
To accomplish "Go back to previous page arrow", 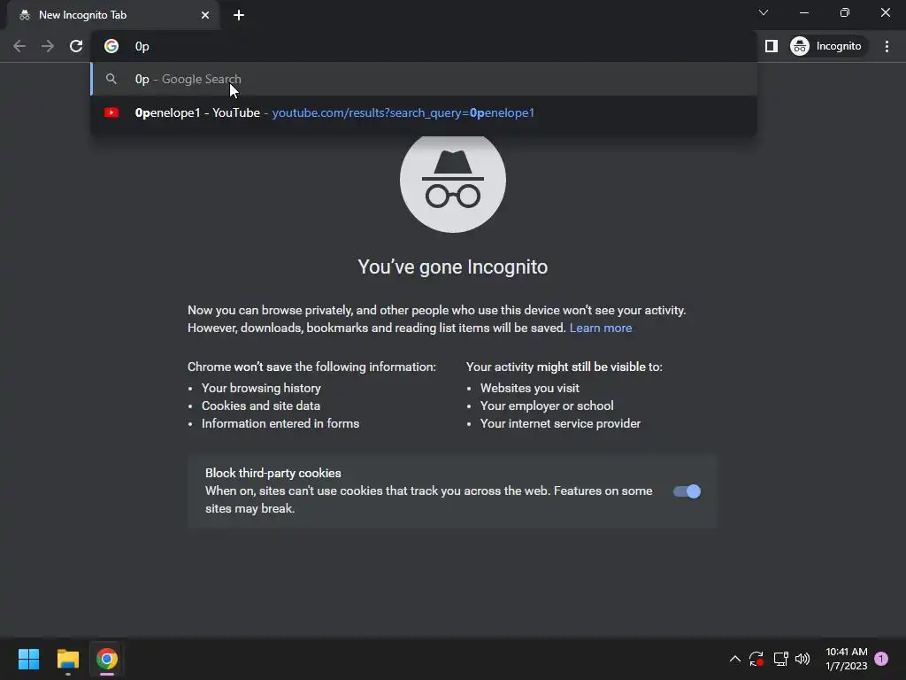I will coord(19,46).
